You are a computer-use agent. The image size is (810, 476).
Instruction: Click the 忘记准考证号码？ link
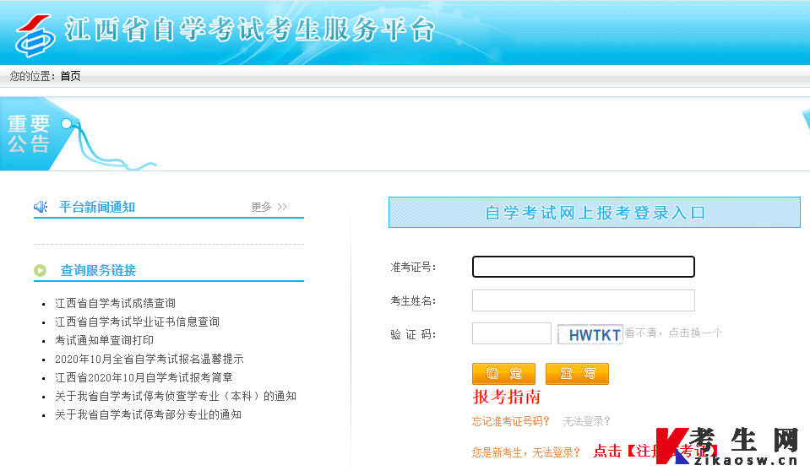pyautogui.click(x=511, y=421)
